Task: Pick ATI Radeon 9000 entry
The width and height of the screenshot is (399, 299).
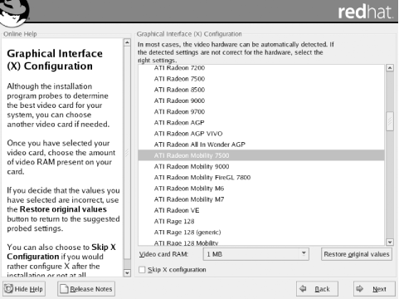Action: pos(261,100)
